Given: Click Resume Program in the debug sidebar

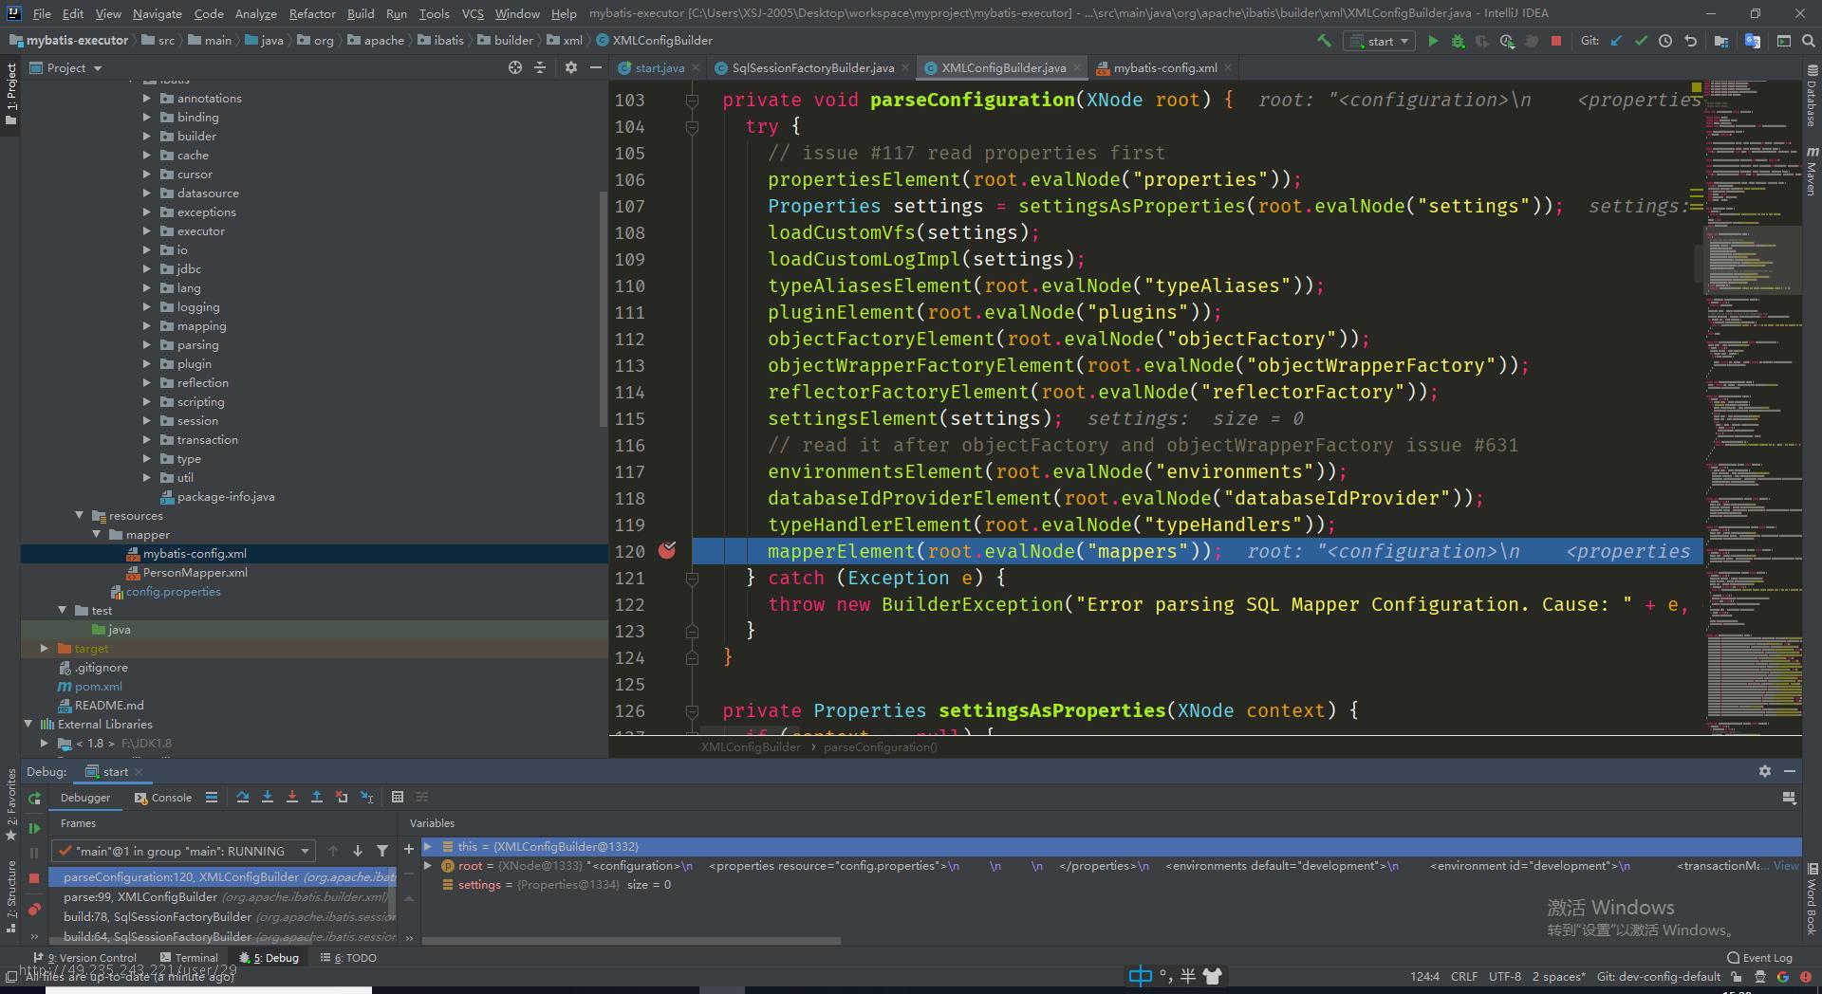Looking at the screenshot, I should click(34, 828).
